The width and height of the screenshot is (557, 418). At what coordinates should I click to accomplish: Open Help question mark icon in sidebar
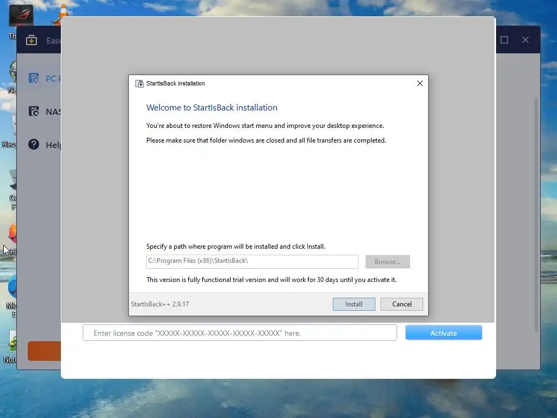(34, 144)
